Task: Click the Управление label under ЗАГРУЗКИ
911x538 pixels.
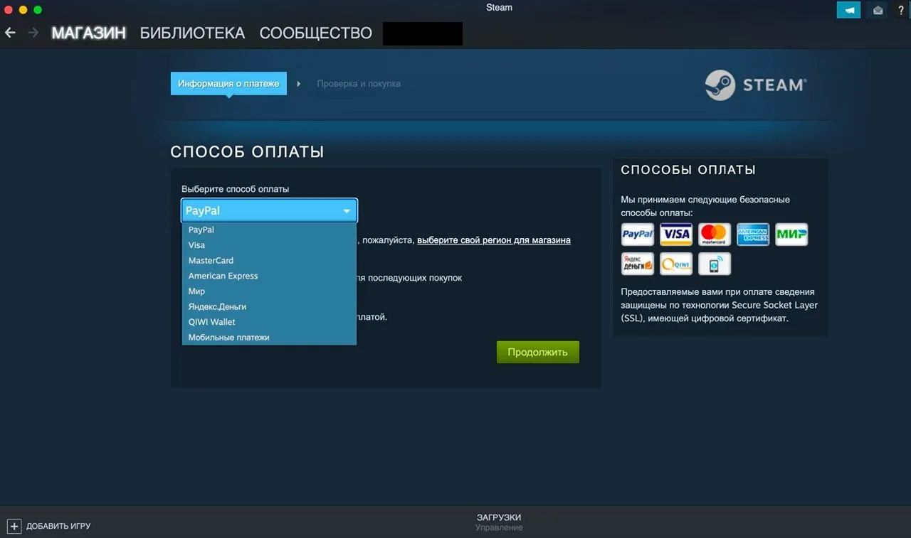Action: (x=499, y=528)
